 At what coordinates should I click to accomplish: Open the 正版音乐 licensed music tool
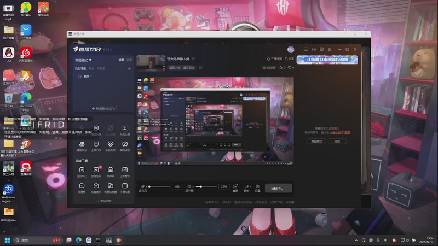tap(125, 172)
